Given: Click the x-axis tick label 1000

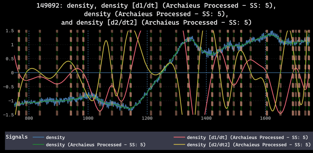Looking at the screenshot, I should click(88, 118).
